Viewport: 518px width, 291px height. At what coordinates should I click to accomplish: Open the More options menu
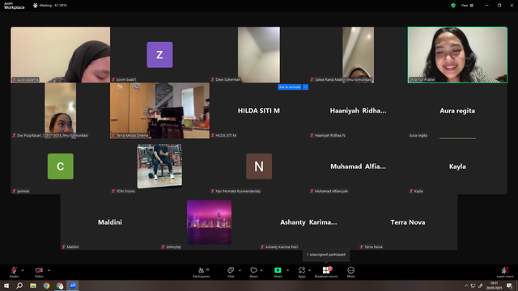[350, 272]
